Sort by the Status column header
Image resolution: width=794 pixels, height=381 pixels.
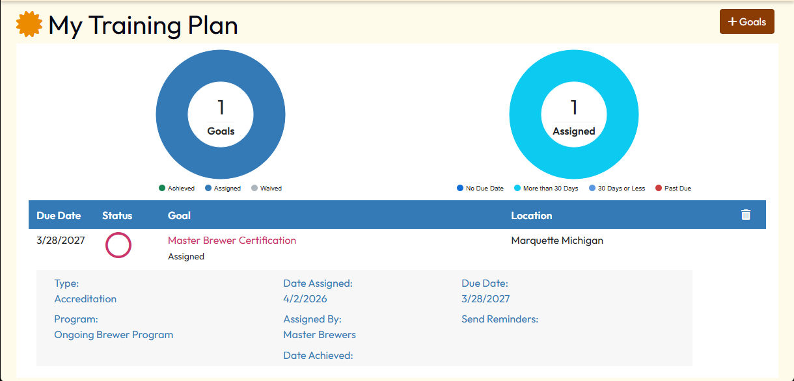click(117, 216)
